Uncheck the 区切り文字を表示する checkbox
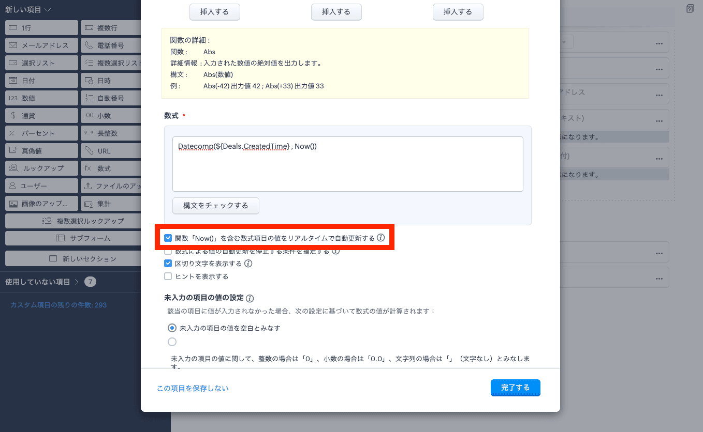Screen dimensions: 703x432 [x=168, y=264]
